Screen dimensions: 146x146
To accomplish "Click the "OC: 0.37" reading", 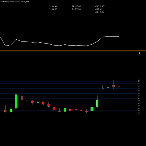I will pos(100,6).
